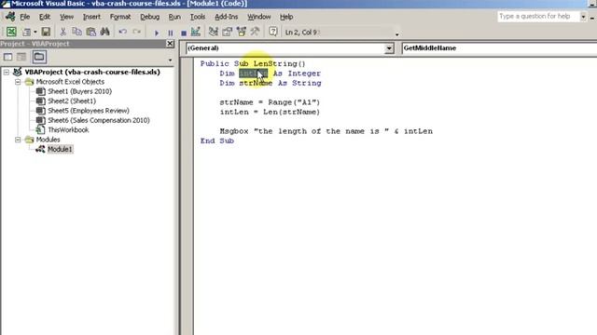Image resolution: width=597 pixels, height=335 pixels.
Task: Open the Insert object dropdown arrow
Action: (35, 32)
